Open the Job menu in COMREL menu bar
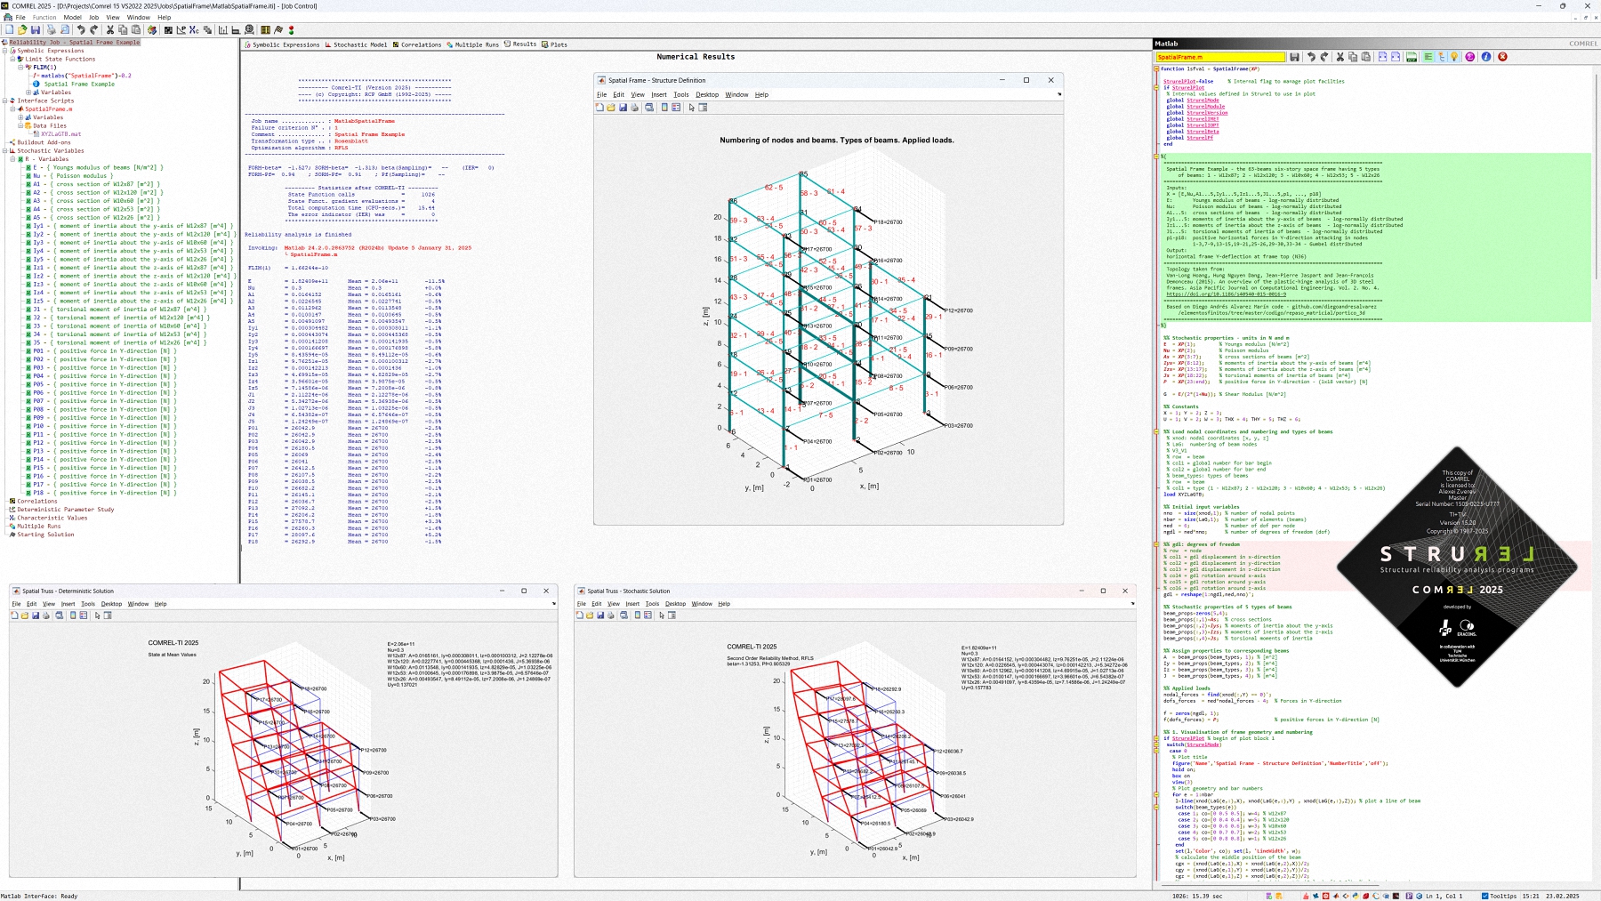 pyautogui.click(x=93, y=17)
